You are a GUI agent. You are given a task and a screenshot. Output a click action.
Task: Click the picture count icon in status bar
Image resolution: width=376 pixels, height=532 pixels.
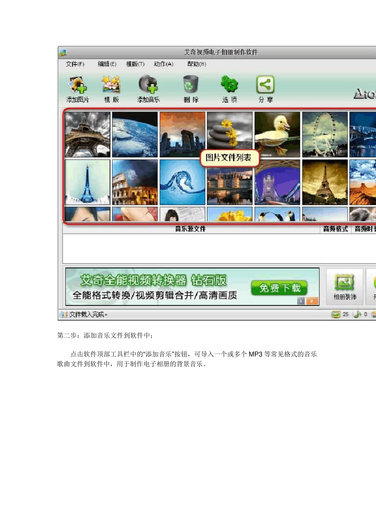(x=336, y=314)
